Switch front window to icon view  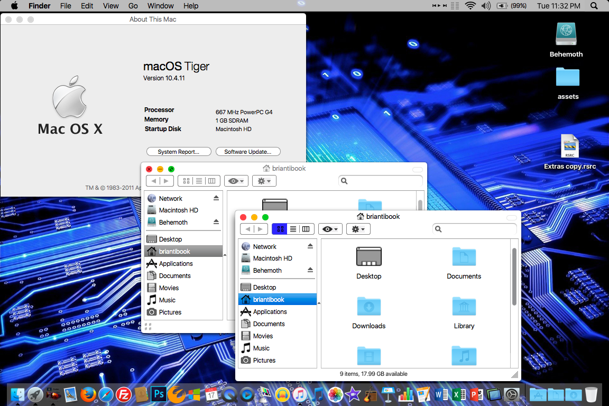(280, 229)
